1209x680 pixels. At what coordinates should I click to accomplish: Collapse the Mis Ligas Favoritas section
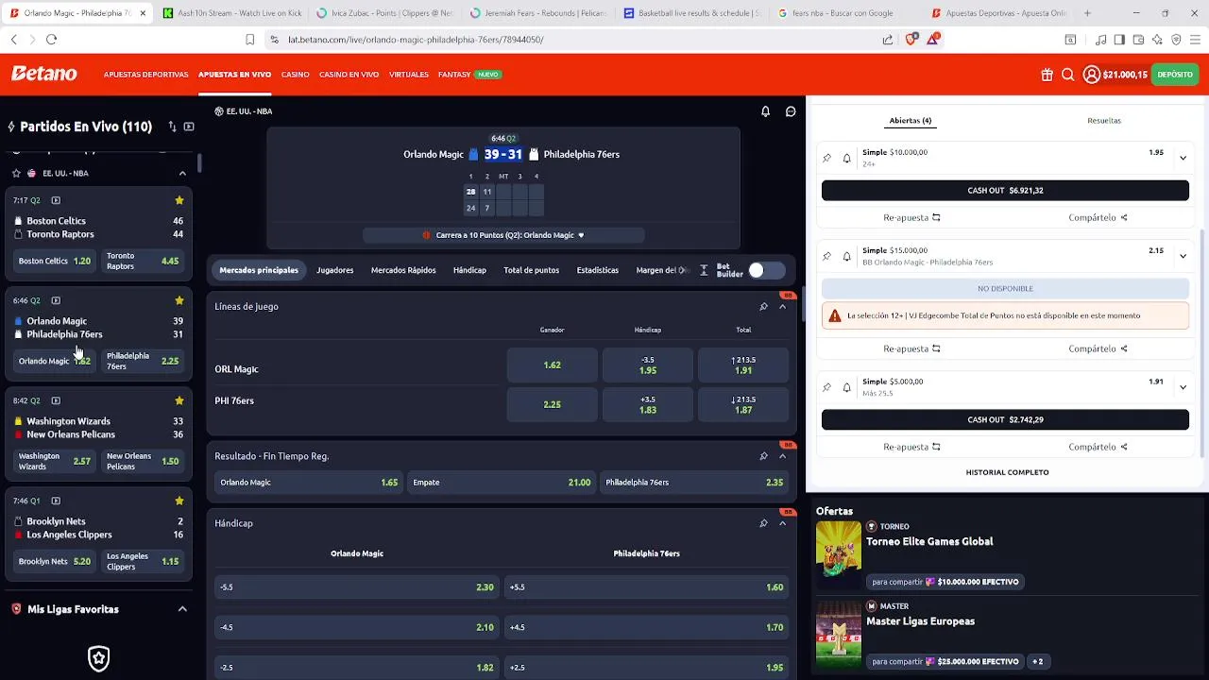[182, 609]
